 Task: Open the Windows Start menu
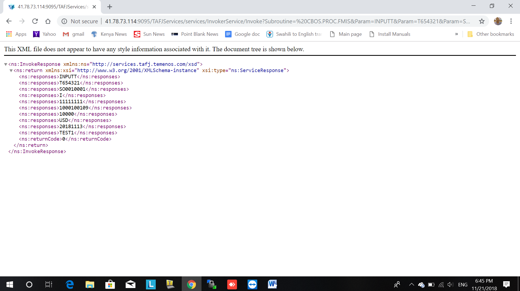[9, 284]
